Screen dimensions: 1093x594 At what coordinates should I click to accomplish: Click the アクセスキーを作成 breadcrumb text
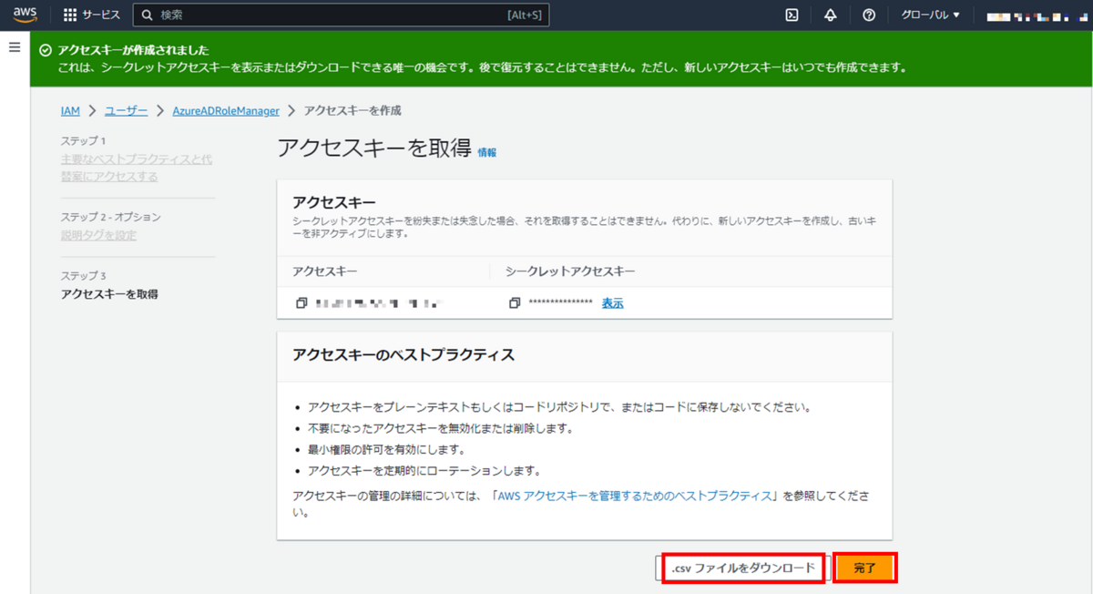tap(352, 111)
